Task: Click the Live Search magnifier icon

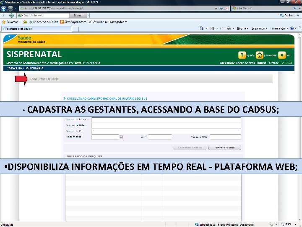Action: tap(295, 8)
